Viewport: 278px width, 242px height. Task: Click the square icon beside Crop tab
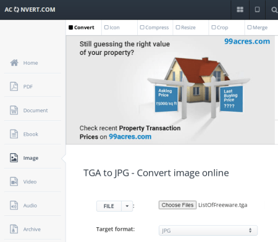pos(214,27)
